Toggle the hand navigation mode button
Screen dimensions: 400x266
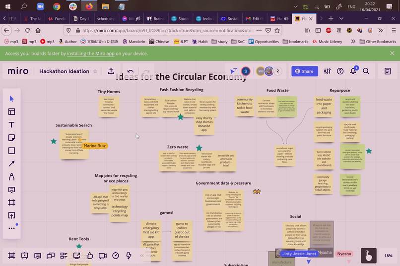click(x=369, y=256)
